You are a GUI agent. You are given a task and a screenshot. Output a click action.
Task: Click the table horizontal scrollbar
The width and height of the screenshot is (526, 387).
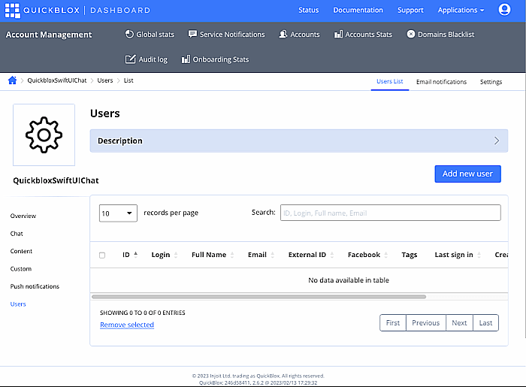click(258, 297)
